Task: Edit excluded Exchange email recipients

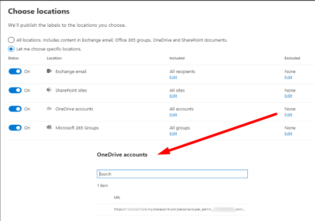Action: pyautogui.click(x=288, y=78)
